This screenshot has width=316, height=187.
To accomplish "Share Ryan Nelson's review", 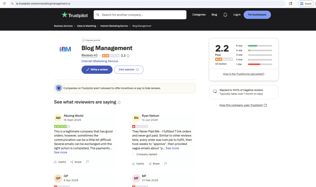I will (154, 164).
